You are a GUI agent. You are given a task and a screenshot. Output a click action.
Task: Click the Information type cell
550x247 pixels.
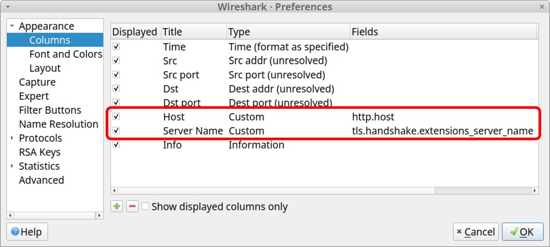click(x=256, y=144)
